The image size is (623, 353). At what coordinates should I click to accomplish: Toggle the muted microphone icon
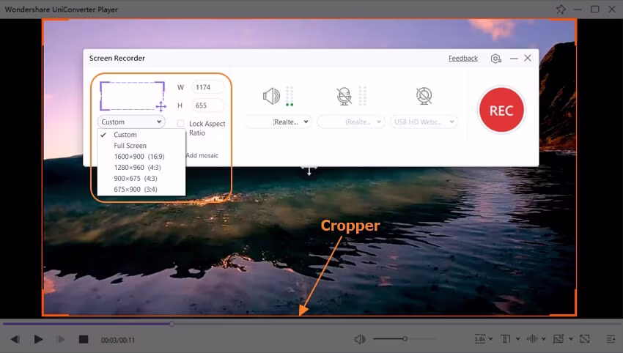(x=344, y=96)
